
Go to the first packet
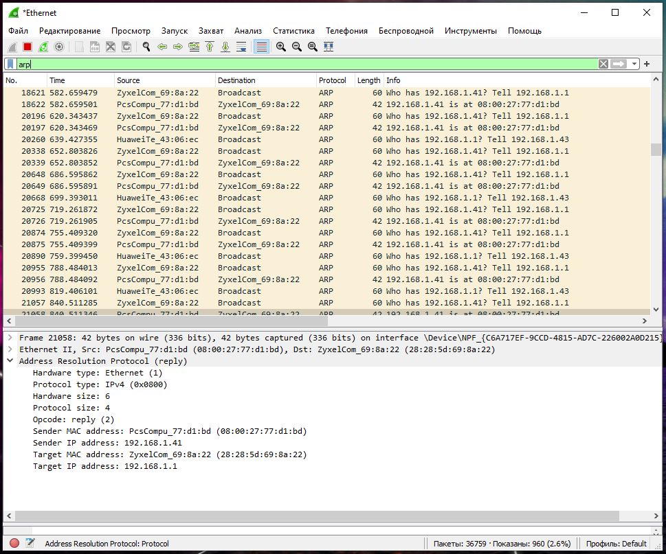click(209, 47)
